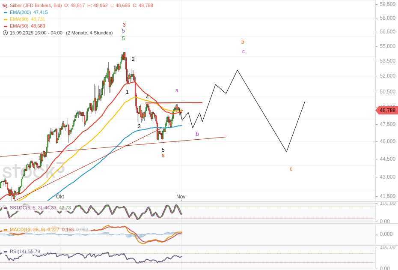Click the date range 15.09.2025 text
Screen dimensions: 398x270
(x=36, y=33)
